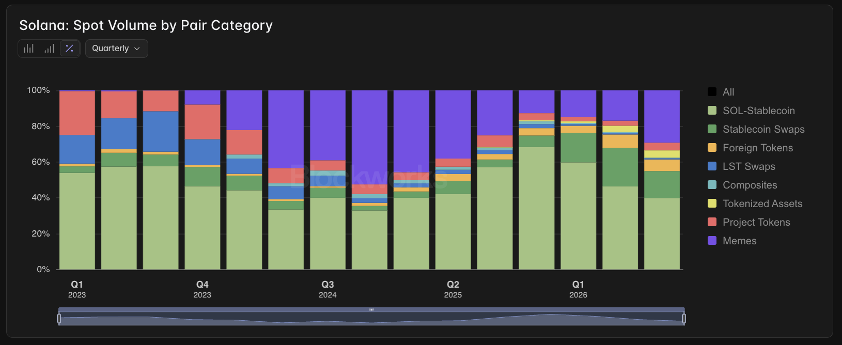
Task: Switch to the grouped bar chart view icon
Action: tap(29, 49)
